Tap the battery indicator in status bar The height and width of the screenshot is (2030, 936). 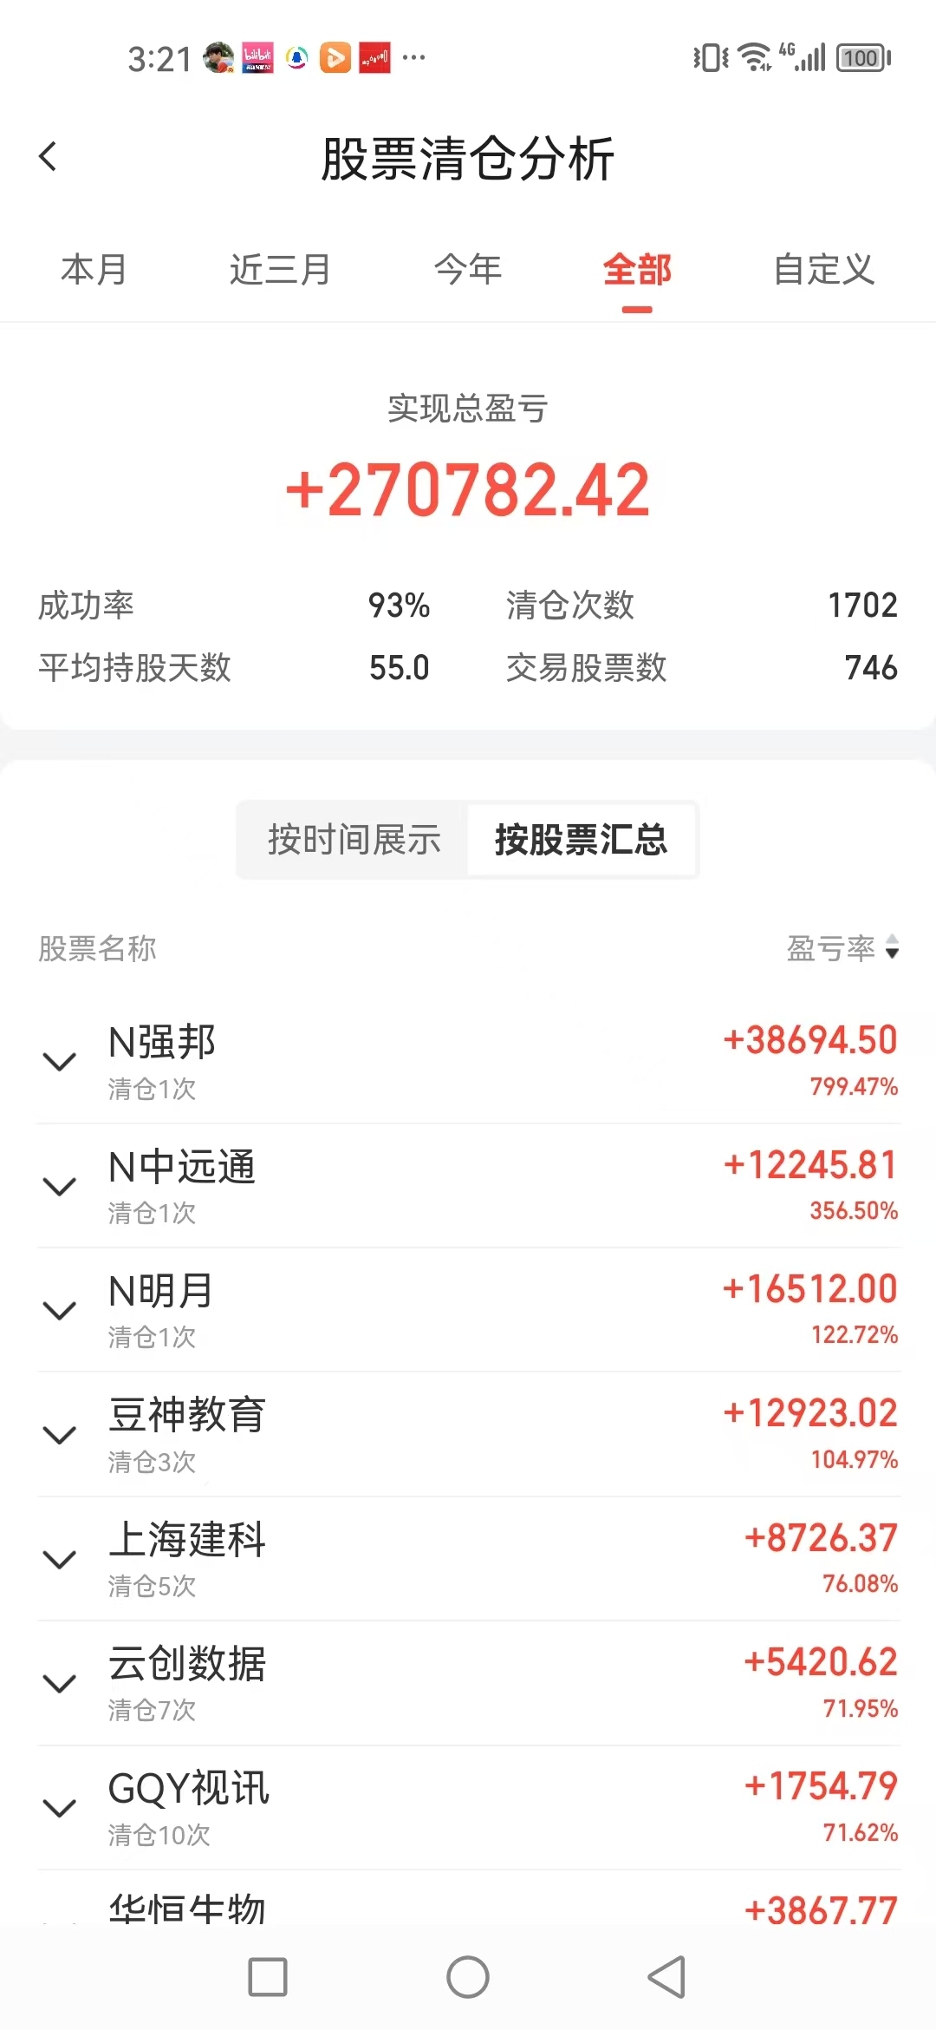click(863, 58)
